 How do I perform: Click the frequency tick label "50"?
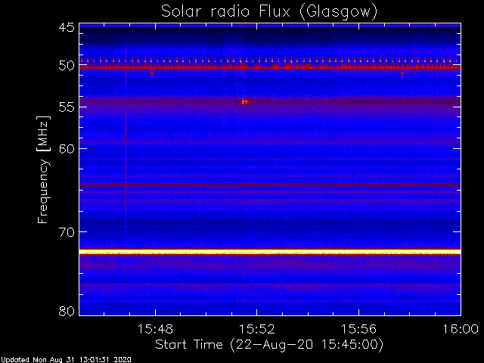coord(67,66)
